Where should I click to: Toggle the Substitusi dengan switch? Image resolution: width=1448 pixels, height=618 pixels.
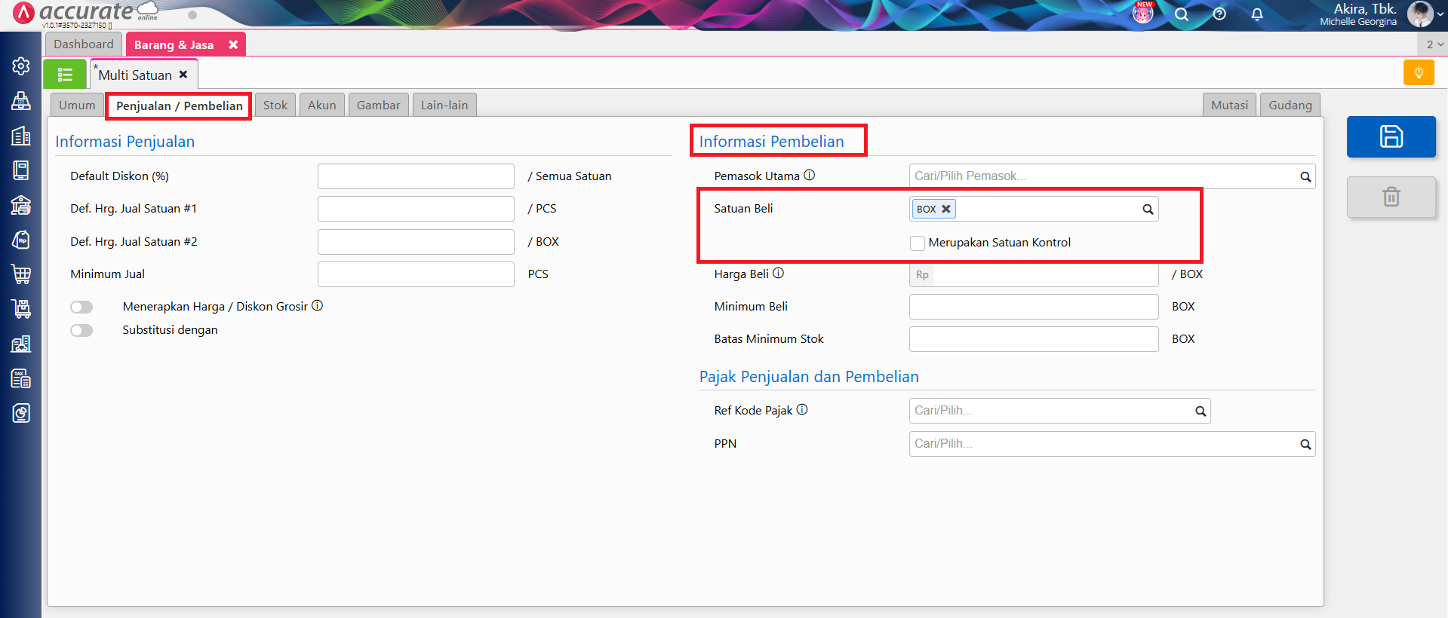81,330
